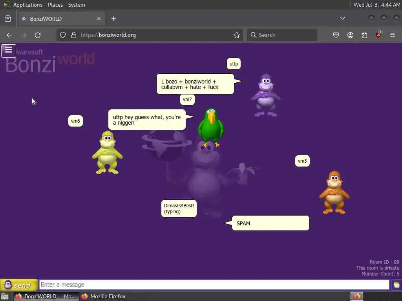Close the BonziWORLD tab
Image resolution: width=402 pixels, height=301 pixels.
(x=99, y=18)
